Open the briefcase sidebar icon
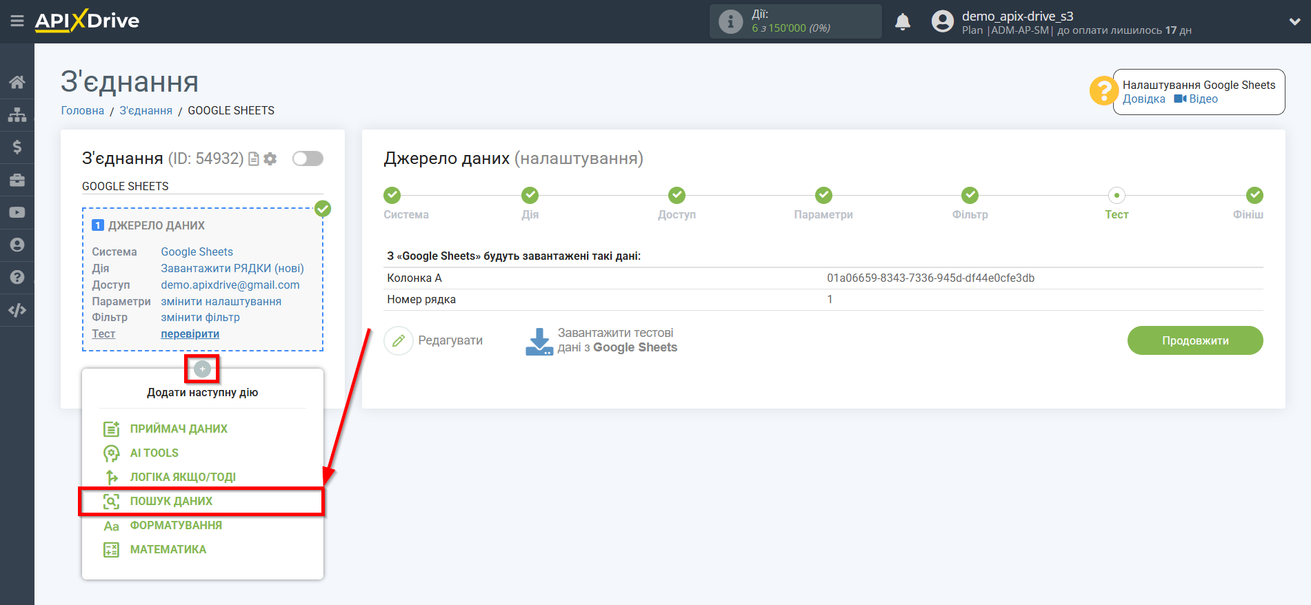Screen dimensions: 1311x605 tap(17, 180)
